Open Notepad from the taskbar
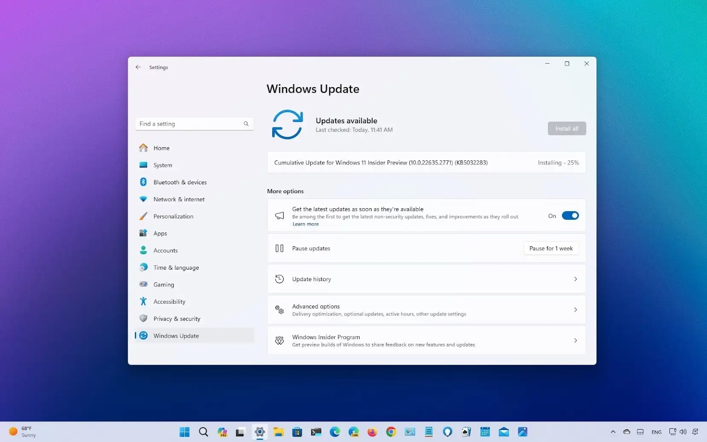The image size is (707, 442). [x=429, y=432]
